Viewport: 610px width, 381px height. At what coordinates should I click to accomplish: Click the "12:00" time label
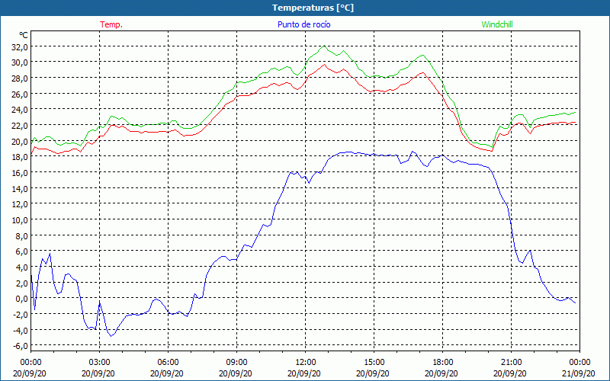tap(306, 363)
